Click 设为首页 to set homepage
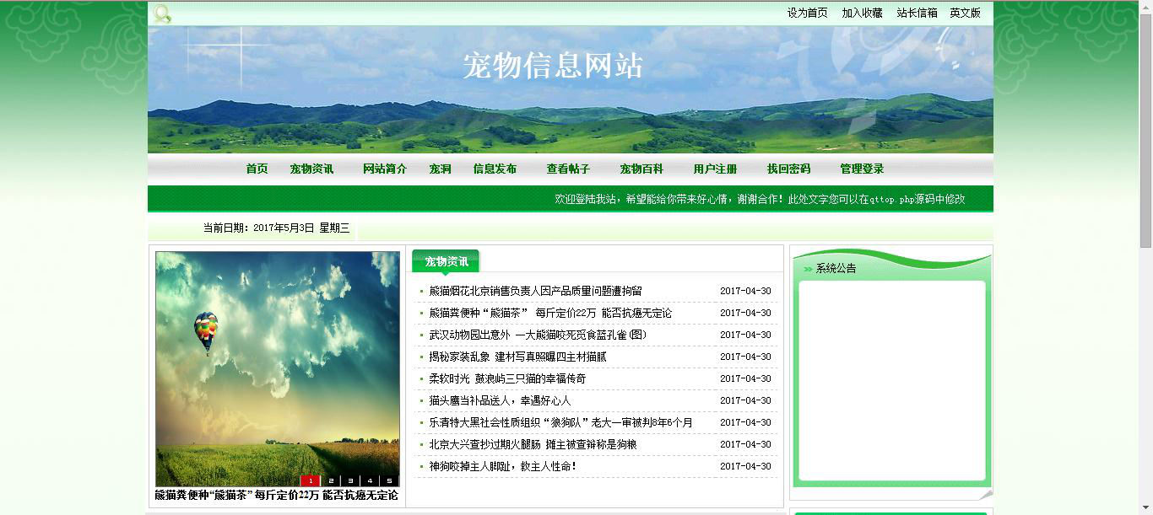The height and width of the screenshot is (515, 1153). [x=807, y=13]
